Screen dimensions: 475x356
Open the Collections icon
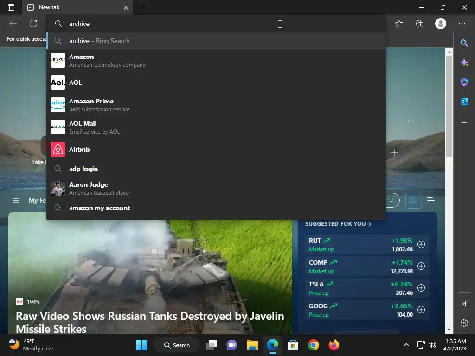[x=419, y=24]
